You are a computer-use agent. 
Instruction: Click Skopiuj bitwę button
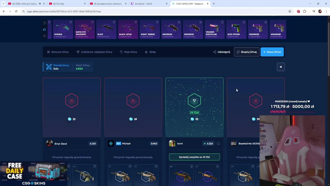pos(246,52)
